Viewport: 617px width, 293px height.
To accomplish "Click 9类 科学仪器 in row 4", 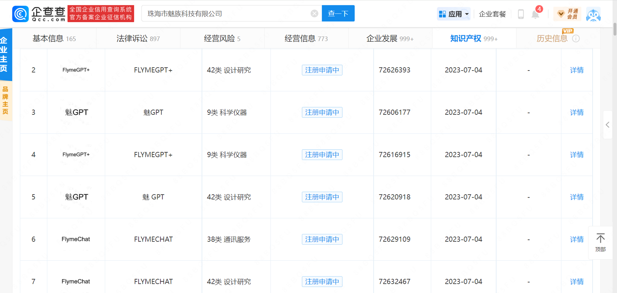I will [227, 155].
